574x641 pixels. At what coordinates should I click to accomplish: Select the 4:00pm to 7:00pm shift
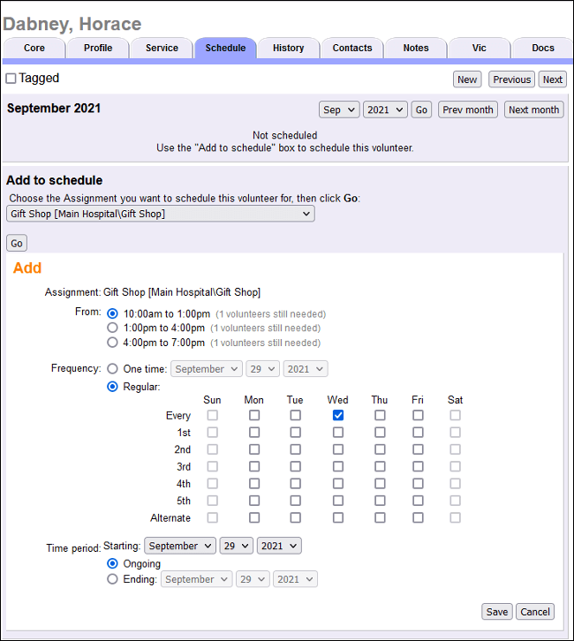(x=112, y=343)
